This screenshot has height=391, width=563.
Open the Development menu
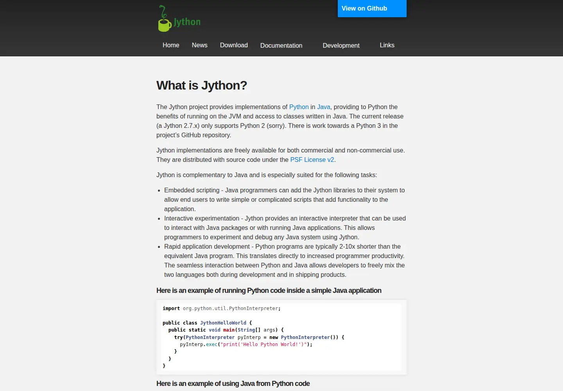[x=341, y=46]
